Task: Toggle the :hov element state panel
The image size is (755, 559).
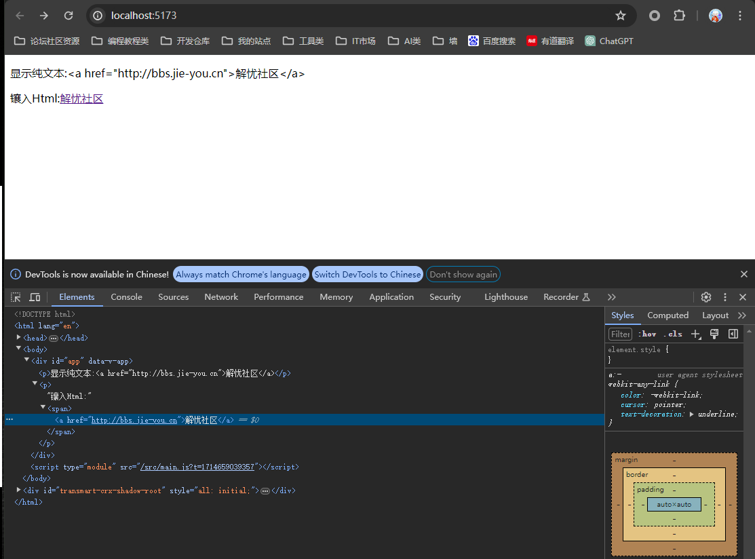Action: (x=647, y=334)
